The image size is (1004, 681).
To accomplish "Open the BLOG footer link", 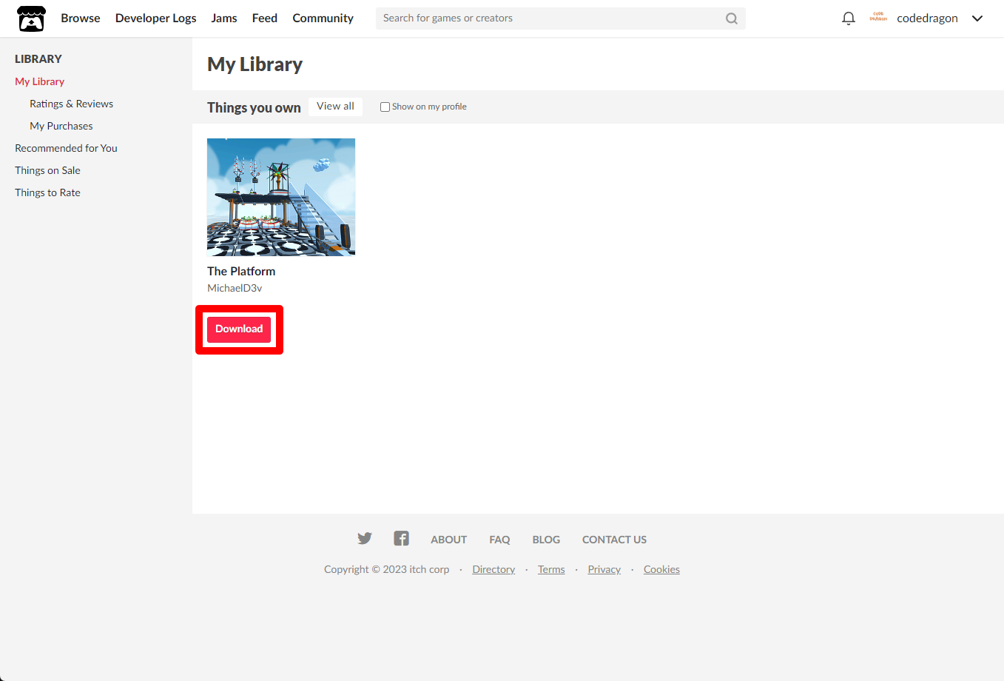I will click(x=546, y=540).
